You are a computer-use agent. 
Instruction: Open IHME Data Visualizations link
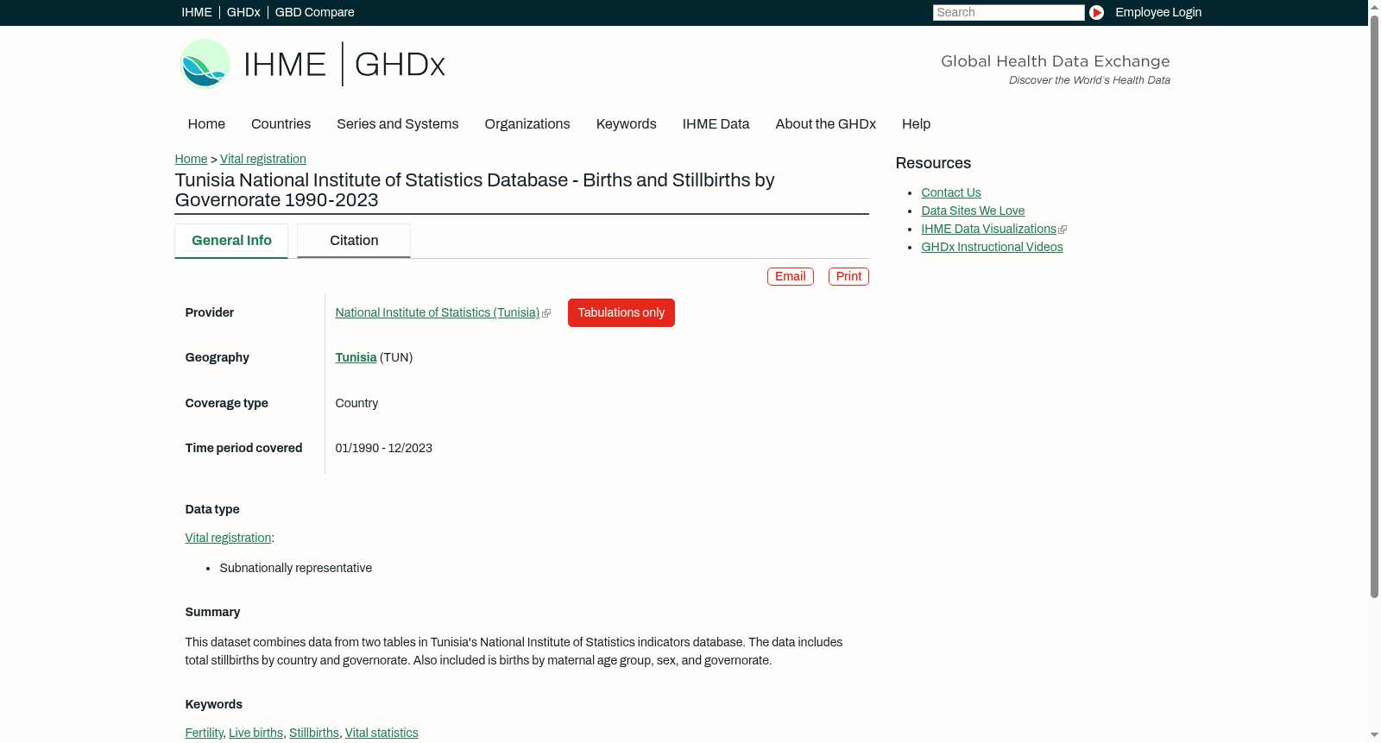(988, 229)
